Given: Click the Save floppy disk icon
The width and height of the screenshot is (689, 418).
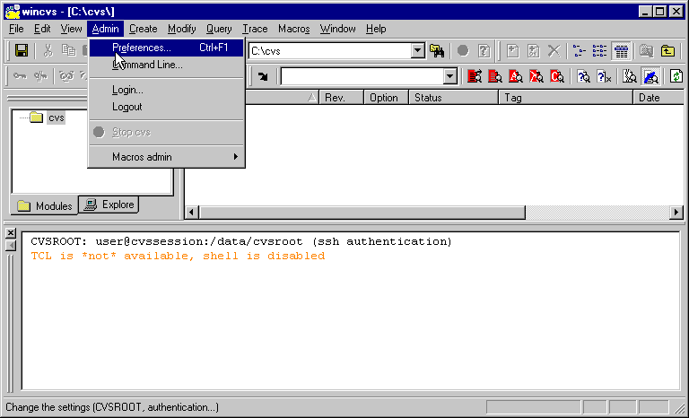Looking at the screenshot, I should tap(21, 51).
